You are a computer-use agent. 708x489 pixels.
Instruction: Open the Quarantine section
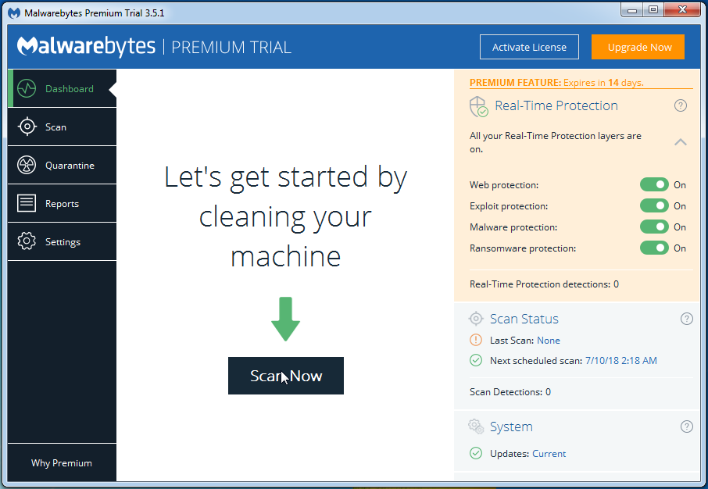70,165
